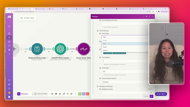The width and height of the screenshot is (190, 107).
Task: Expand the HeyGen panel to fullscreen
Action: [x=146, y=16]
